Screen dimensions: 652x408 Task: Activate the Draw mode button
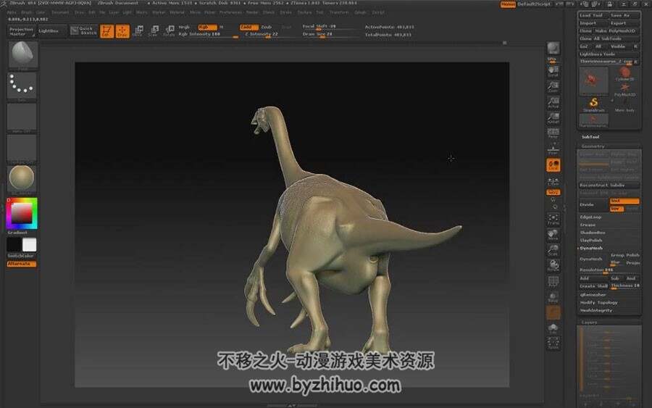[122, 31]
